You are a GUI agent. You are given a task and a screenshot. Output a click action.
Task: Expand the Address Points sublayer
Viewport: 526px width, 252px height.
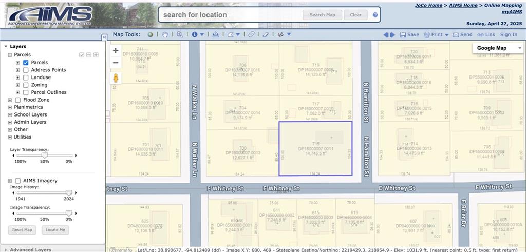(18, 70)
